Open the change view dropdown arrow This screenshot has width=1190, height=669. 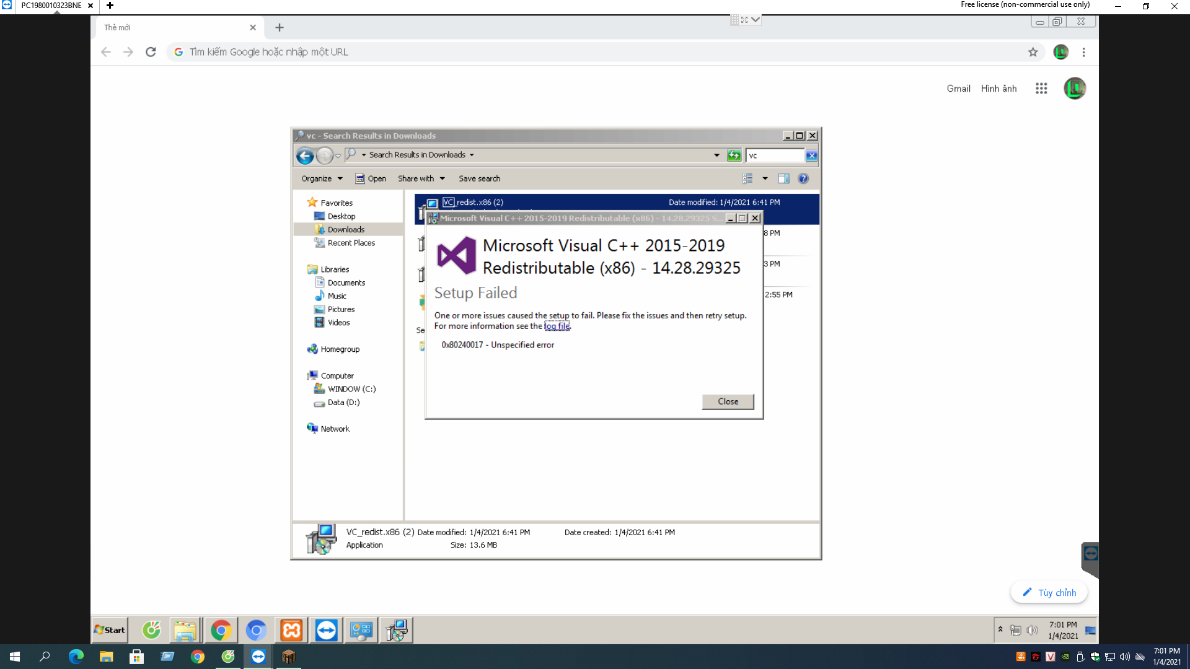[x=765, y=178]
